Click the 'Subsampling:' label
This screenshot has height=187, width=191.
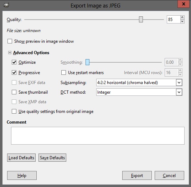click(73, 83)
